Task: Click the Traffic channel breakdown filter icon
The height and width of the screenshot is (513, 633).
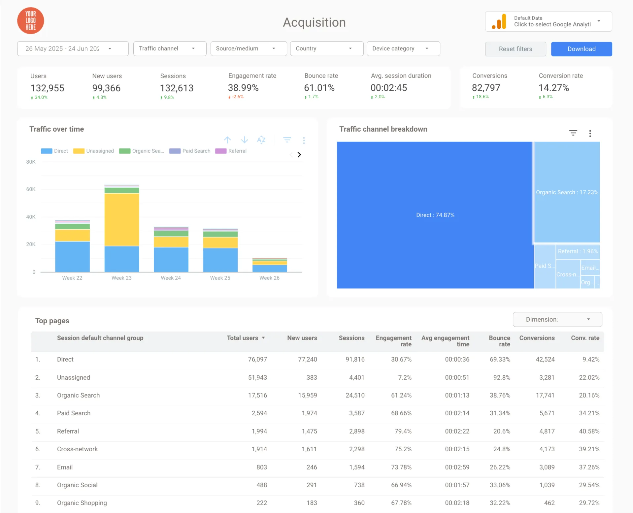Action: click(573, 133)
